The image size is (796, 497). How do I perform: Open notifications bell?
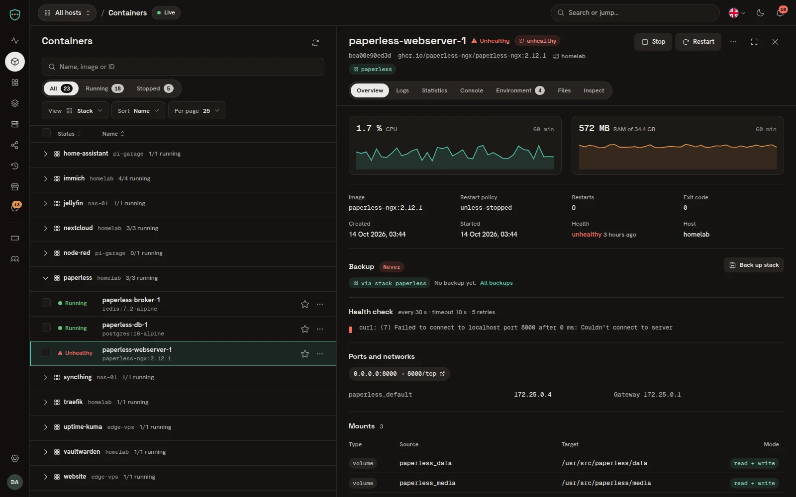[x=780, y=13]
